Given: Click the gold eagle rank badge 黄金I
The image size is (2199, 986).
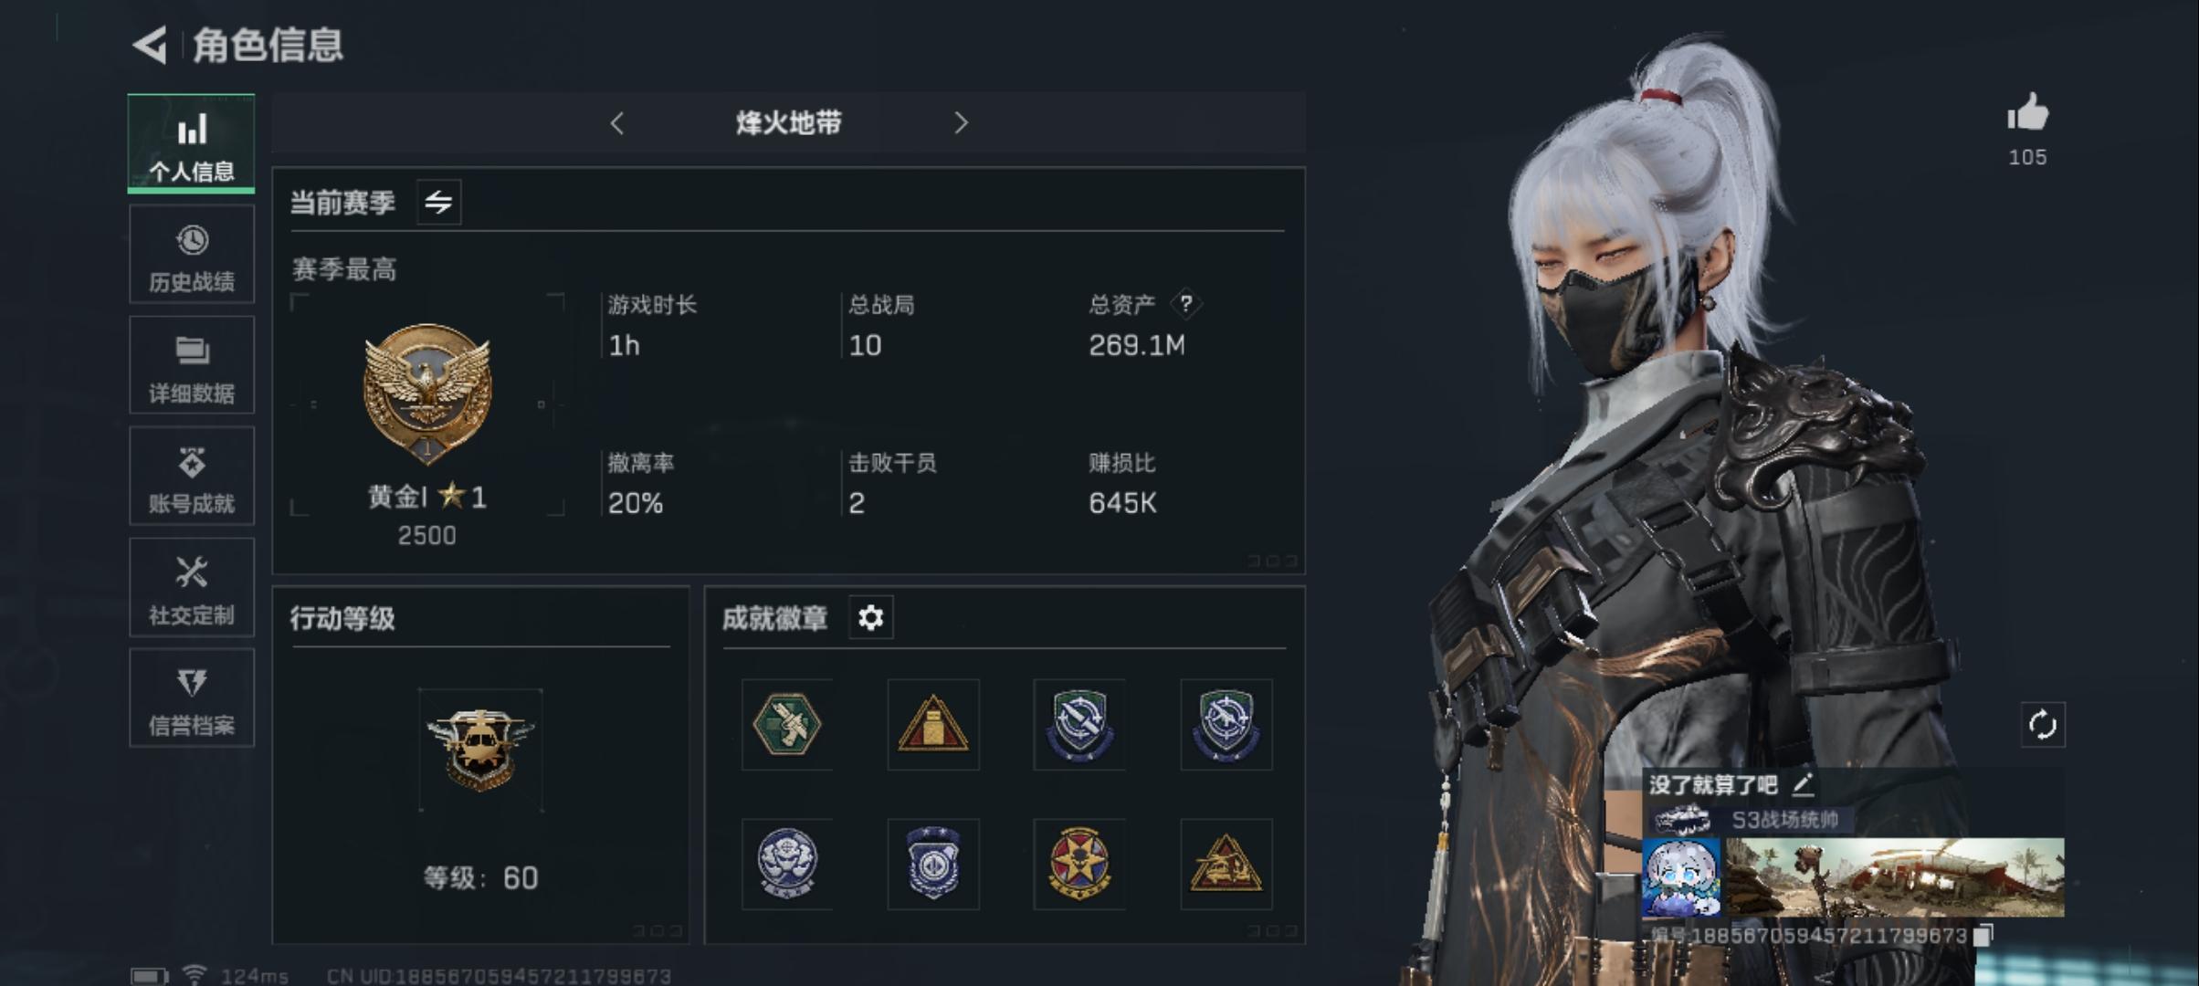Looking at the screenshot, I should (427, 394).
